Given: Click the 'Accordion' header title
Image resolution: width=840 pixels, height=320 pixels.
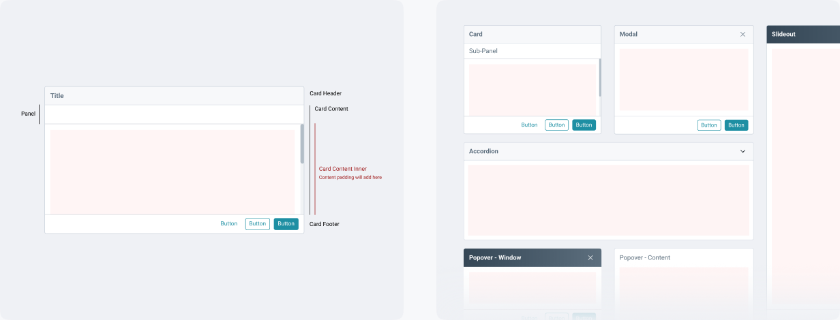Looking at the screenshot, I should click(x=483, y=151).
